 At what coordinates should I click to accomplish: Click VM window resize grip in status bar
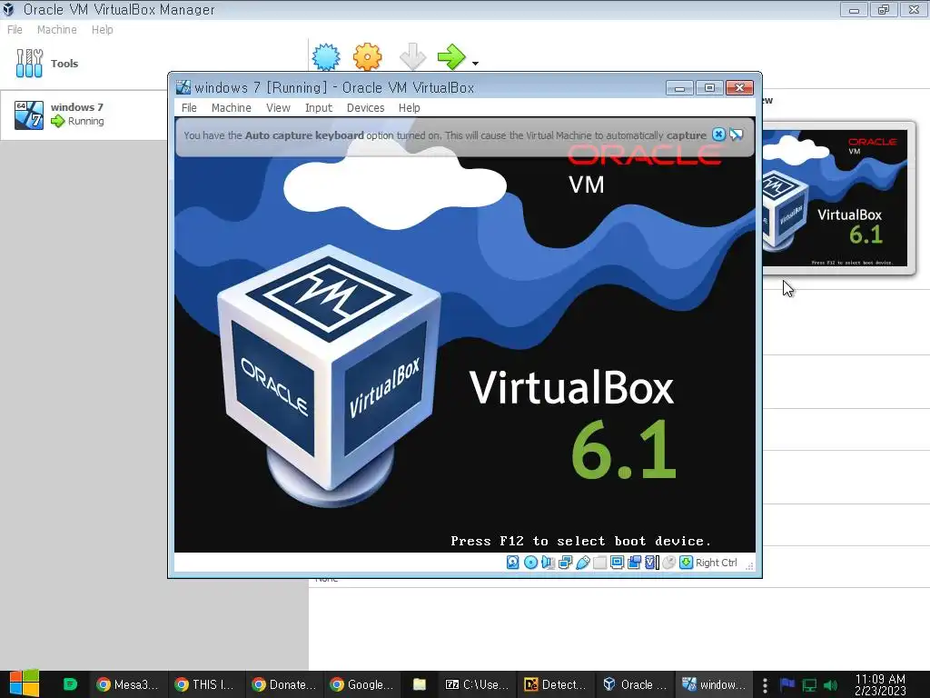point(749,565)
